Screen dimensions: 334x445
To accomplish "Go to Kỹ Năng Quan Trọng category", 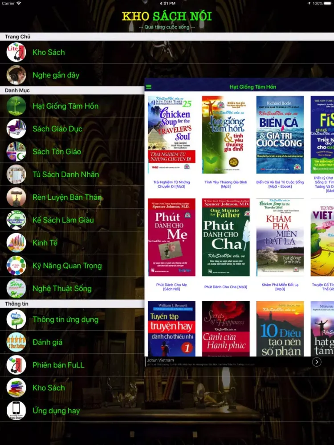I will [67, 266].
